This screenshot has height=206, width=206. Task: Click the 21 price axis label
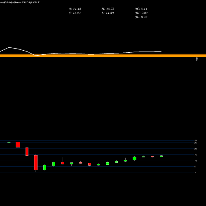pyautogui.click(x=196, y=149)
